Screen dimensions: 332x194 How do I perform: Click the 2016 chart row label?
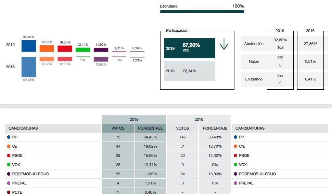coord(10,67)
